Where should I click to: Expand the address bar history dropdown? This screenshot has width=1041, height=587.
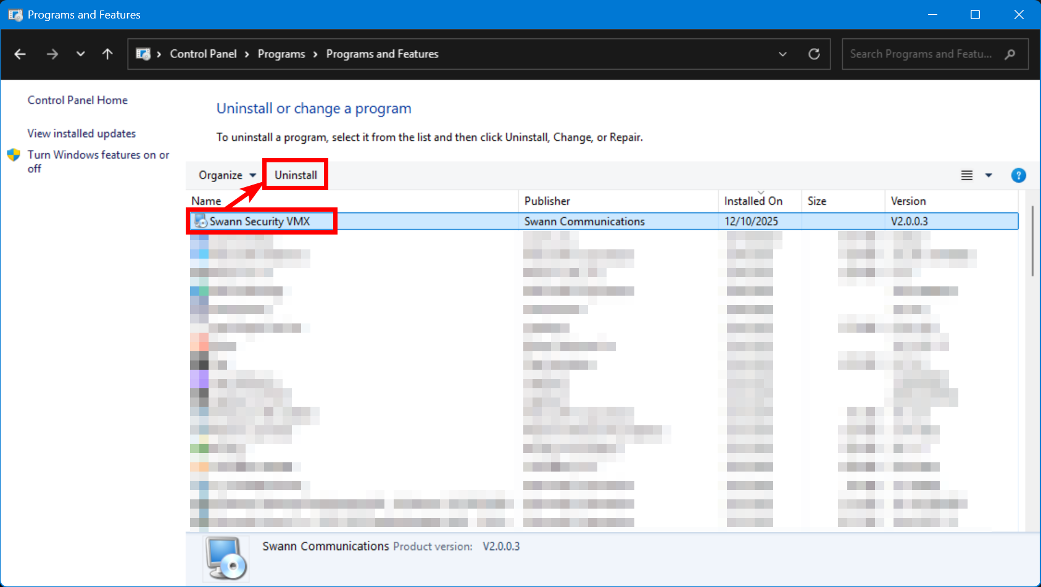coord(782,54)
